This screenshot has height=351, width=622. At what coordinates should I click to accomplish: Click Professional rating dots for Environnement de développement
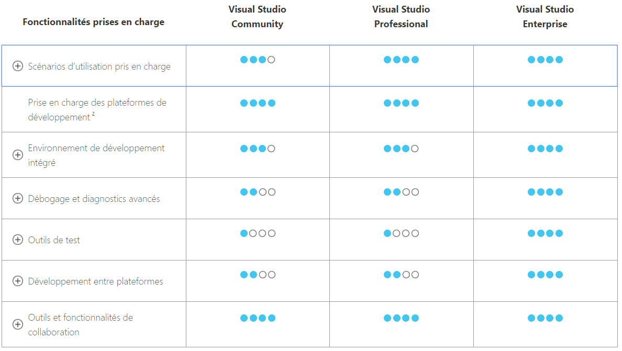[x=401, y=149]
